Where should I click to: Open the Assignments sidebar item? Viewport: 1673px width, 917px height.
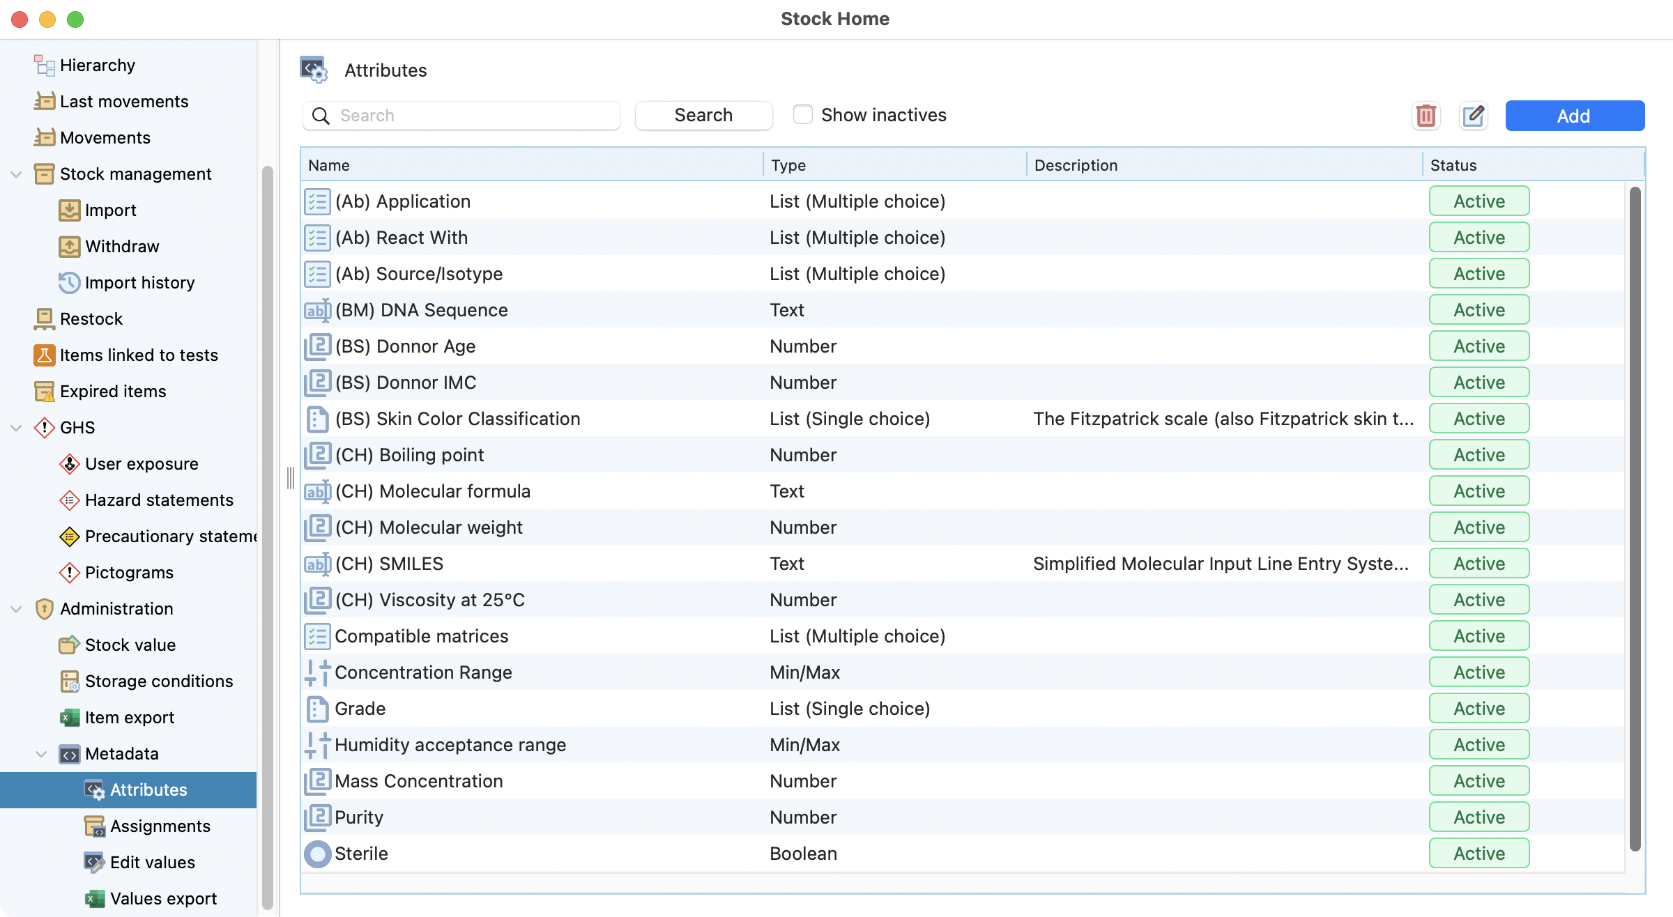pos(160,826)
